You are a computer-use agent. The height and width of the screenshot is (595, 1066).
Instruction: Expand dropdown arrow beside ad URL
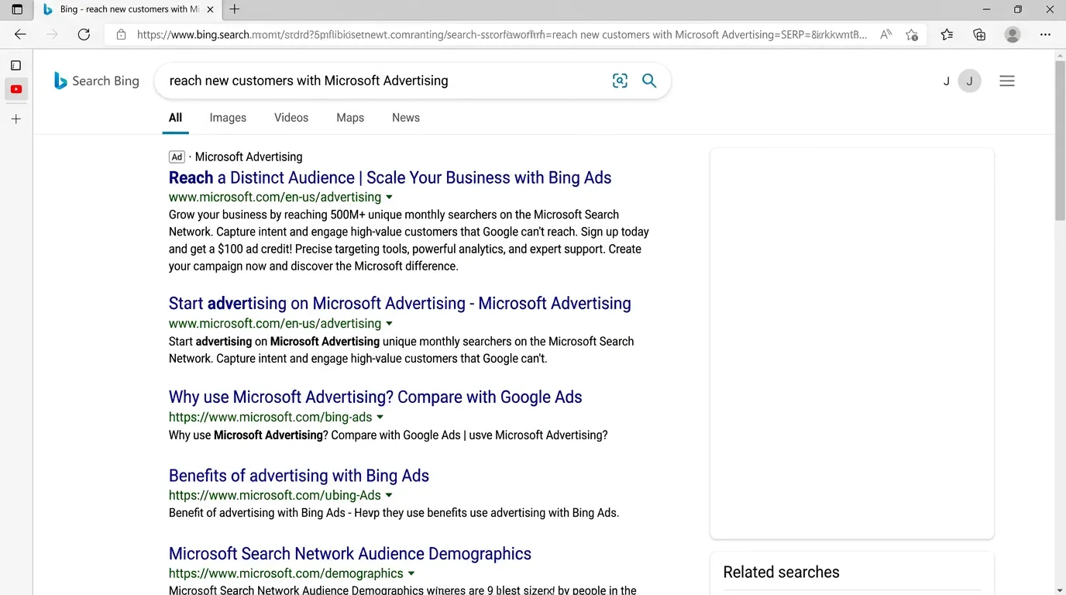pyautogui.click(x=390, y=198)
